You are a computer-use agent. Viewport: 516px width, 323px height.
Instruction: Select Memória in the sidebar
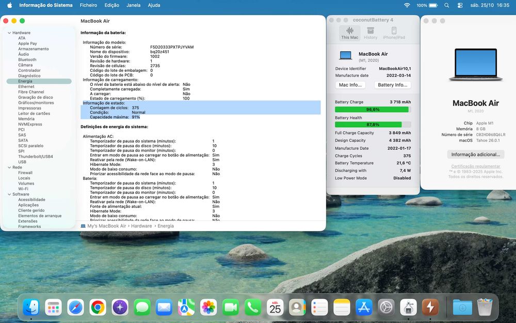coord(26,119)
